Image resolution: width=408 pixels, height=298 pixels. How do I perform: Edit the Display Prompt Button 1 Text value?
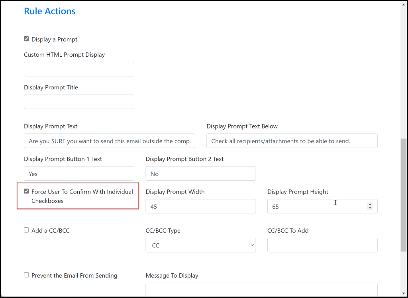[78, 174]
